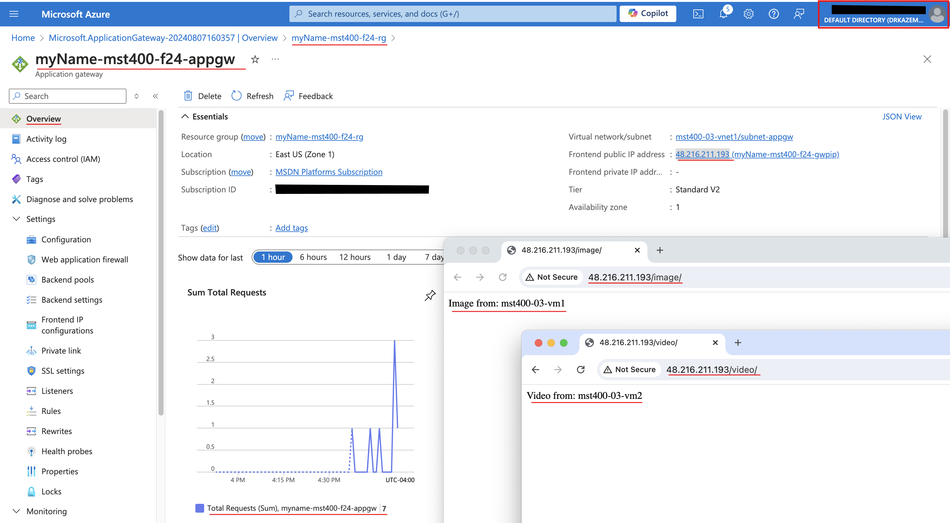Image resolution: width=950 pixels, height=523 pixels.
Task: Launch Copilot
Action: 648,14
